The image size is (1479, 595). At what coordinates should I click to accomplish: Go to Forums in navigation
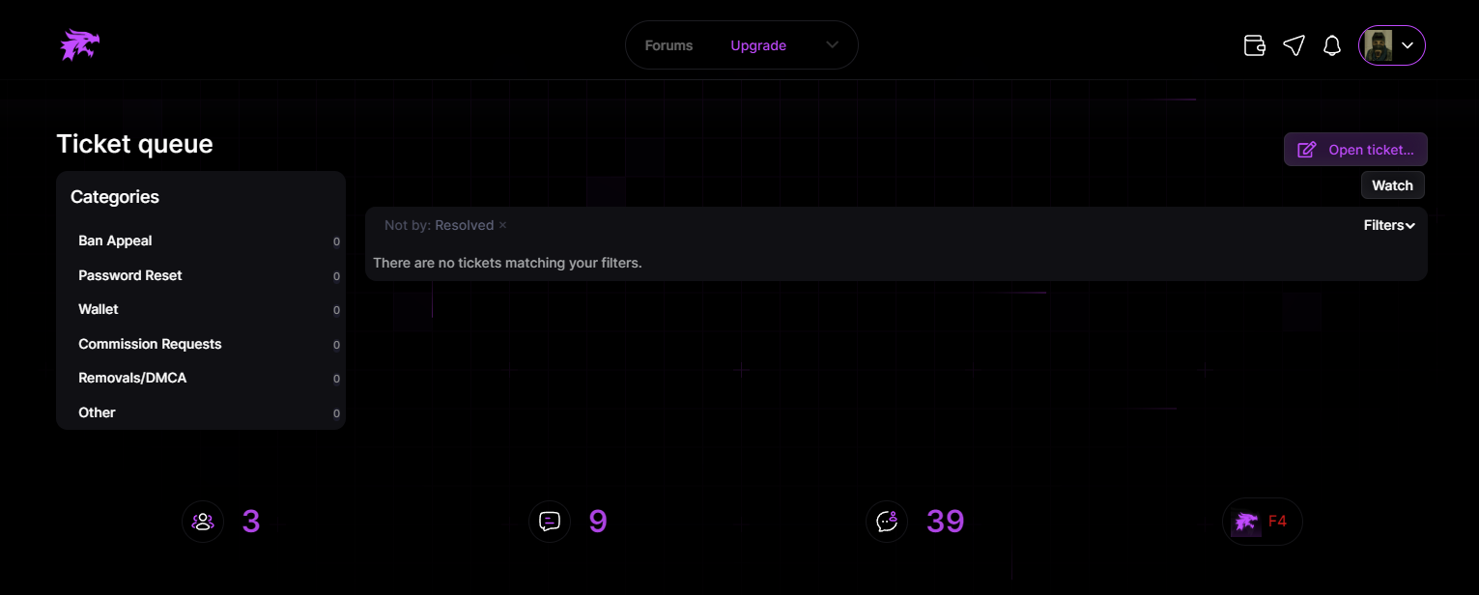coord(668,45)
